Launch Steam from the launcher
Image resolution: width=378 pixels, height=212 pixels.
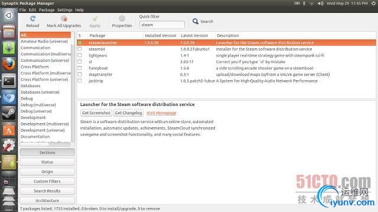tap(9, 113)
